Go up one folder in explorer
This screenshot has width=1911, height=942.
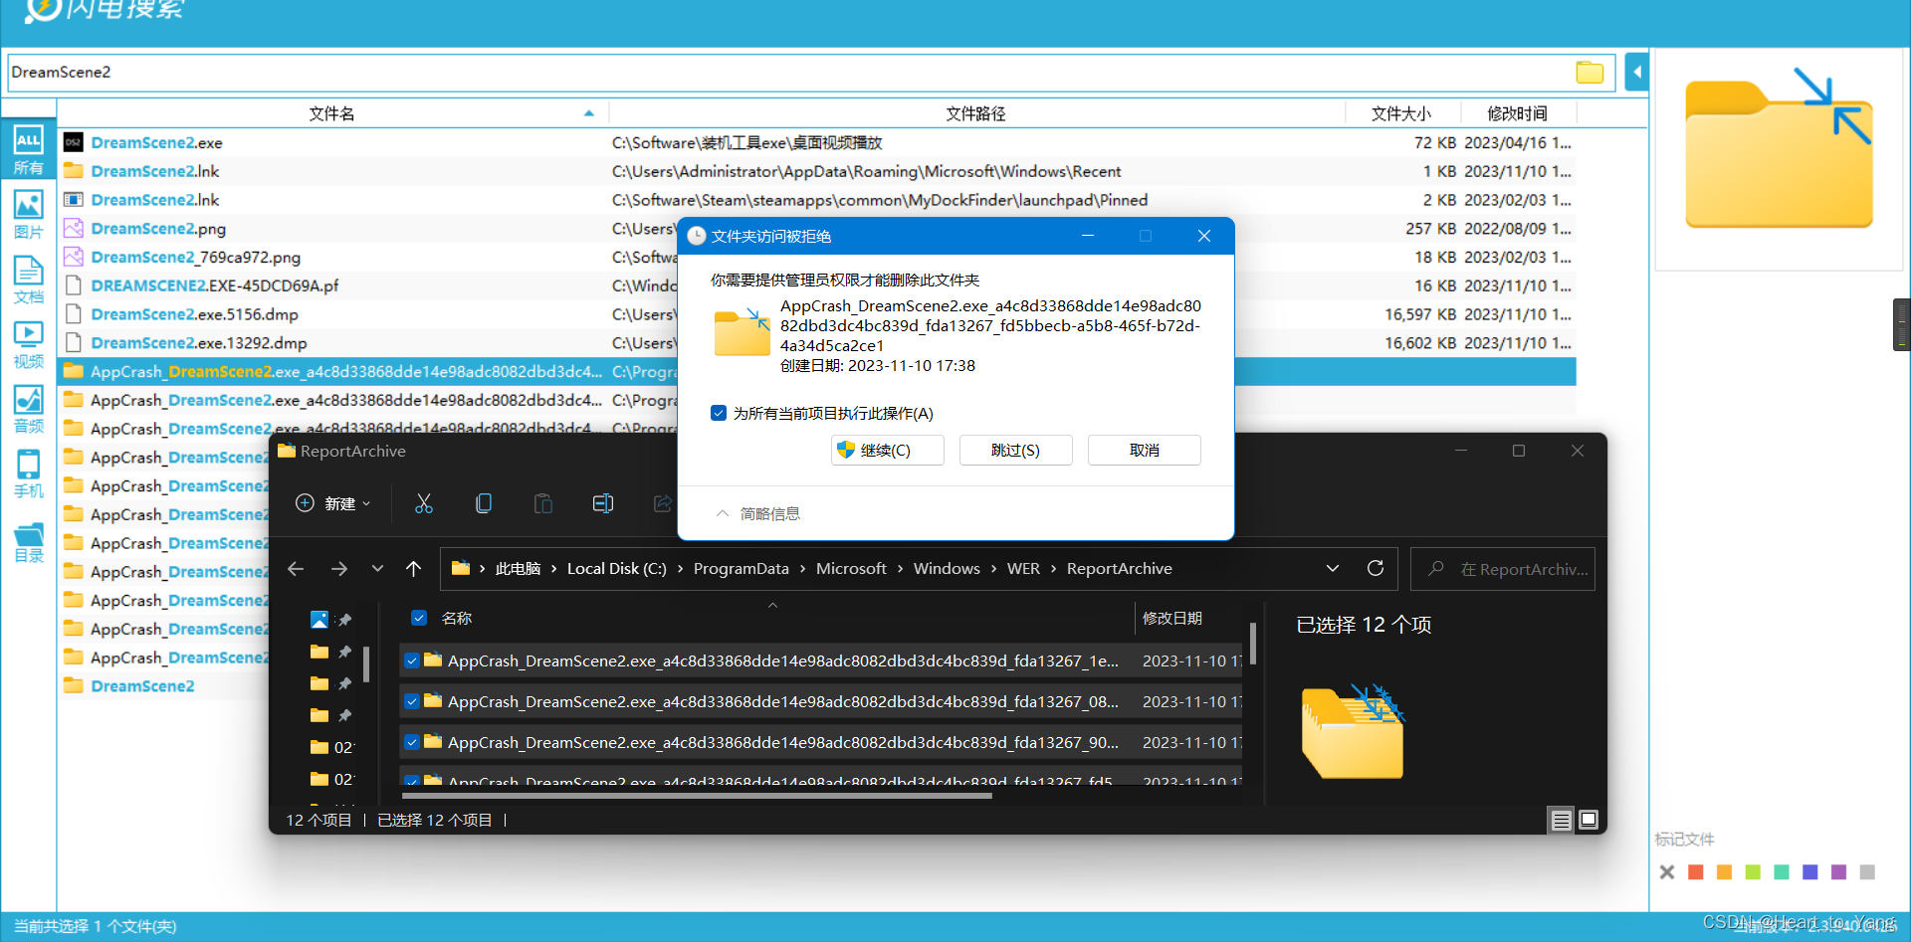414,569
